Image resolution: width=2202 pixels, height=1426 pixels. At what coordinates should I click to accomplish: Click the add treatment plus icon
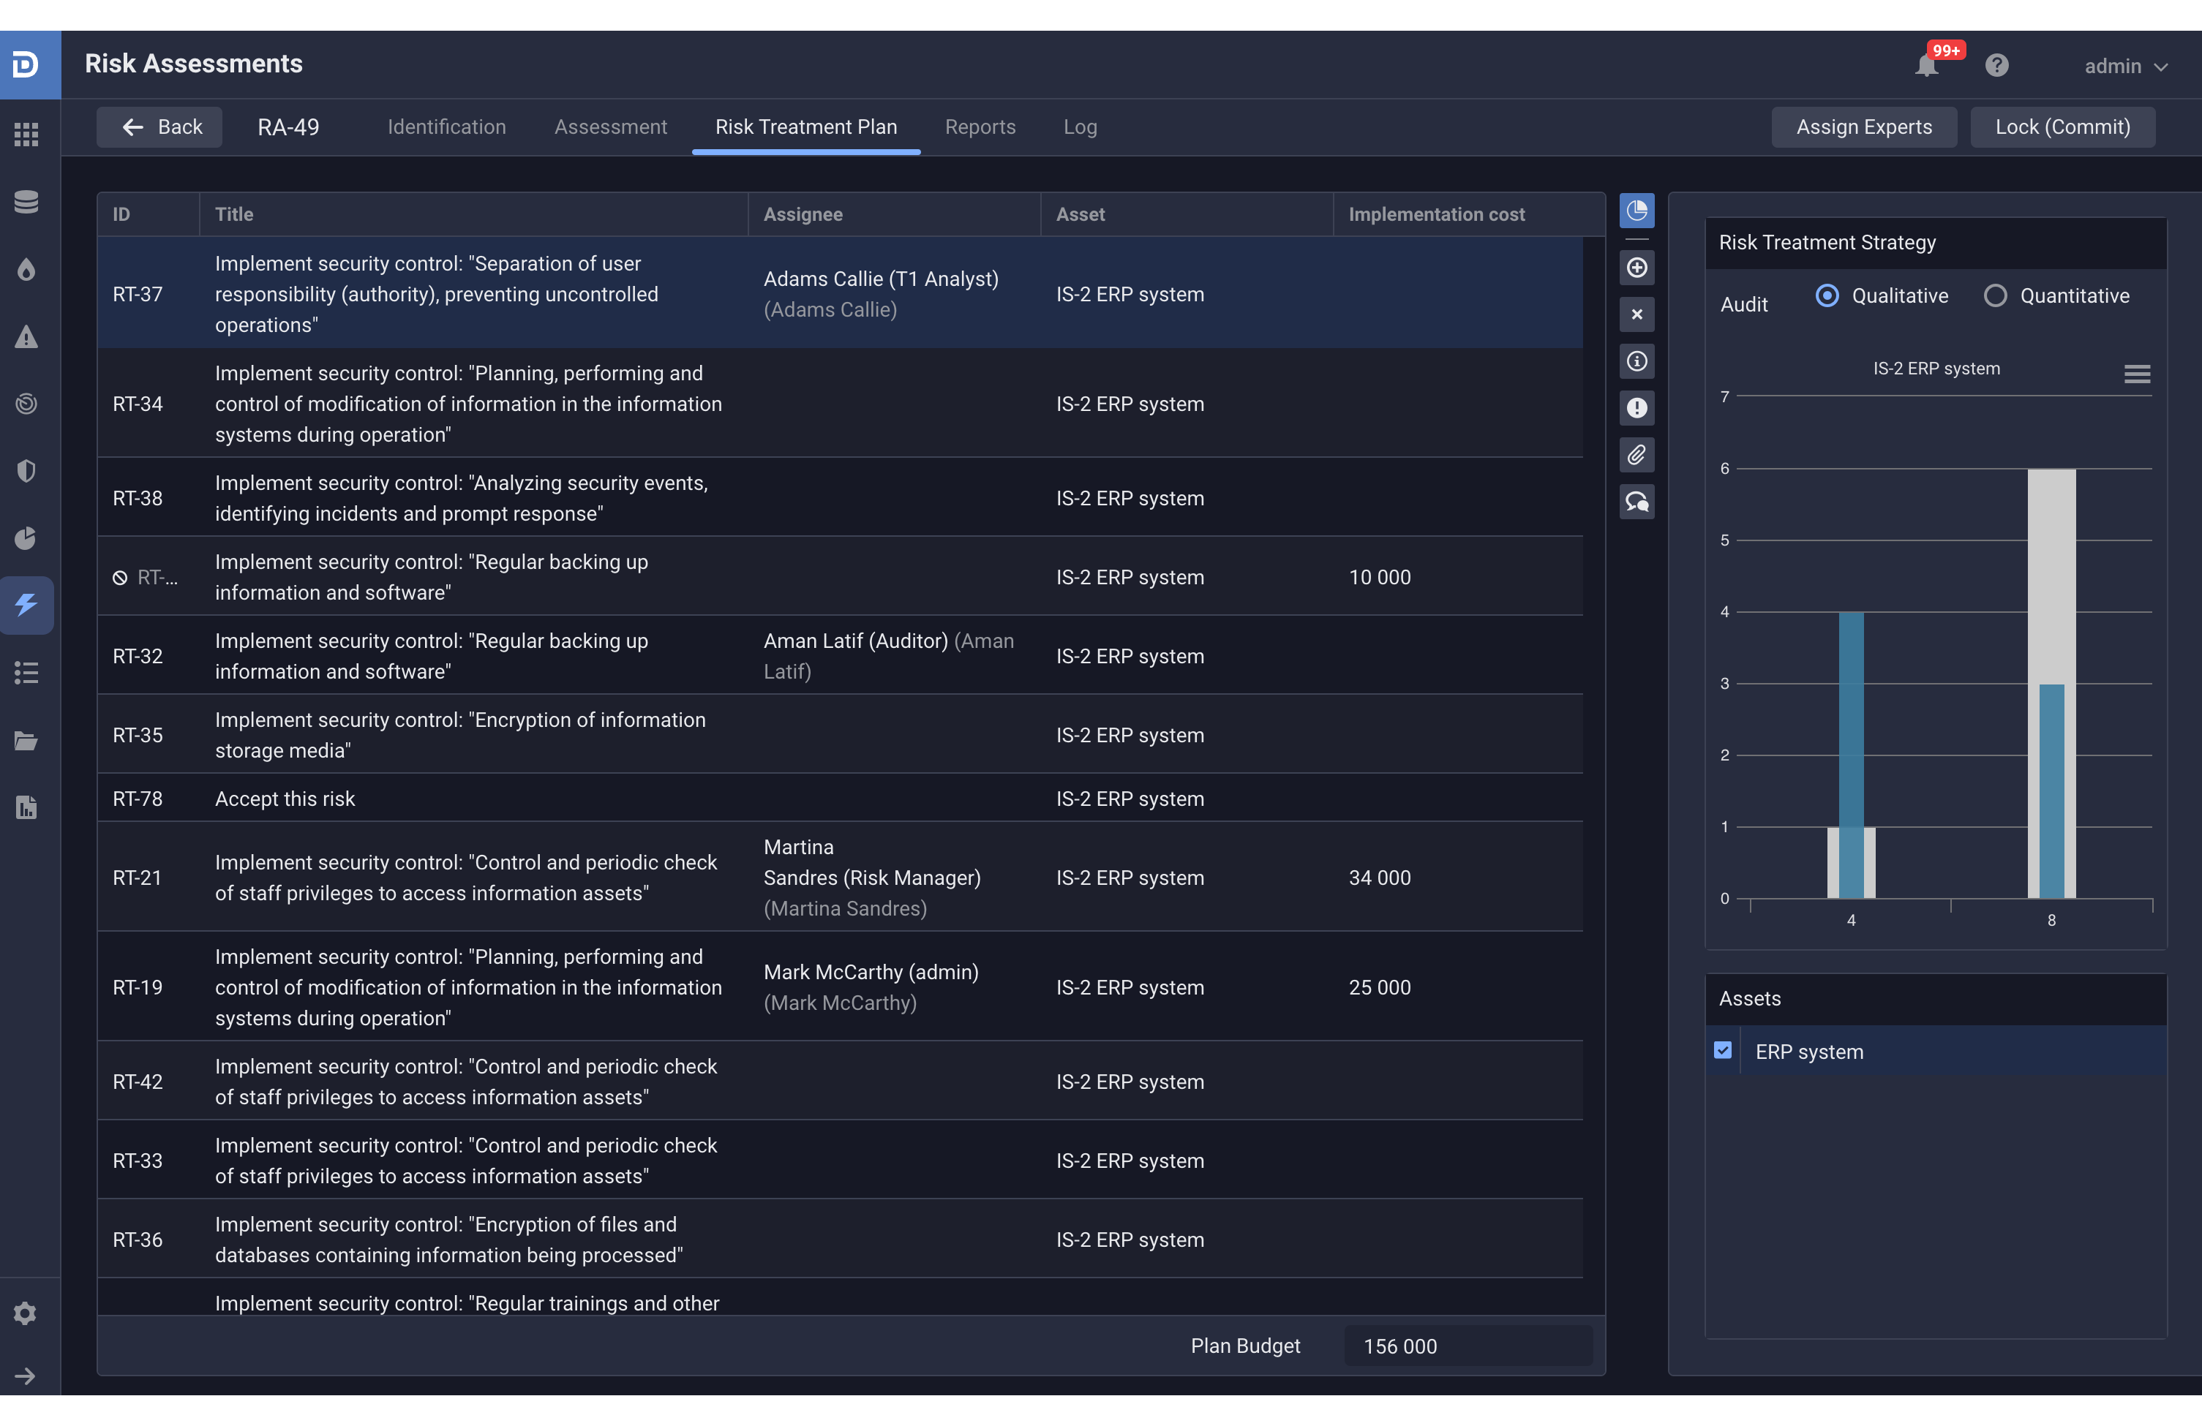point(1636,268)
